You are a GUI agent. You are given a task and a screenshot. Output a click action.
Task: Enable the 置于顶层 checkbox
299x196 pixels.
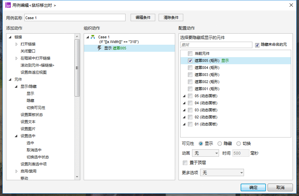[185, 163]
